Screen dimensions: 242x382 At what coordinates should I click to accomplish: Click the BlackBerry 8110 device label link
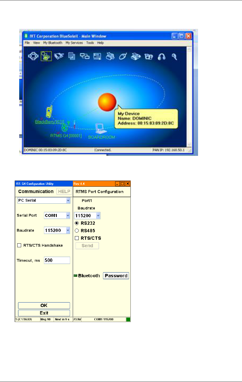click(50, 122)
